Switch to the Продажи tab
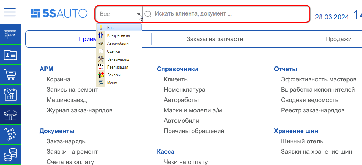The width and height of the screenshot is (362, 165). (339, 39)
